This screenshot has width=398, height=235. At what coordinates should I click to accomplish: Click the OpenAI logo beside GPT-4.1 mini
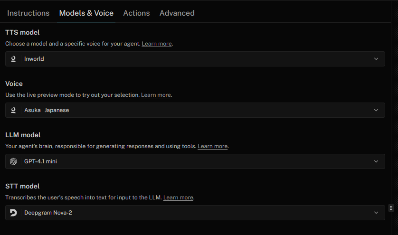coord(13,161)
